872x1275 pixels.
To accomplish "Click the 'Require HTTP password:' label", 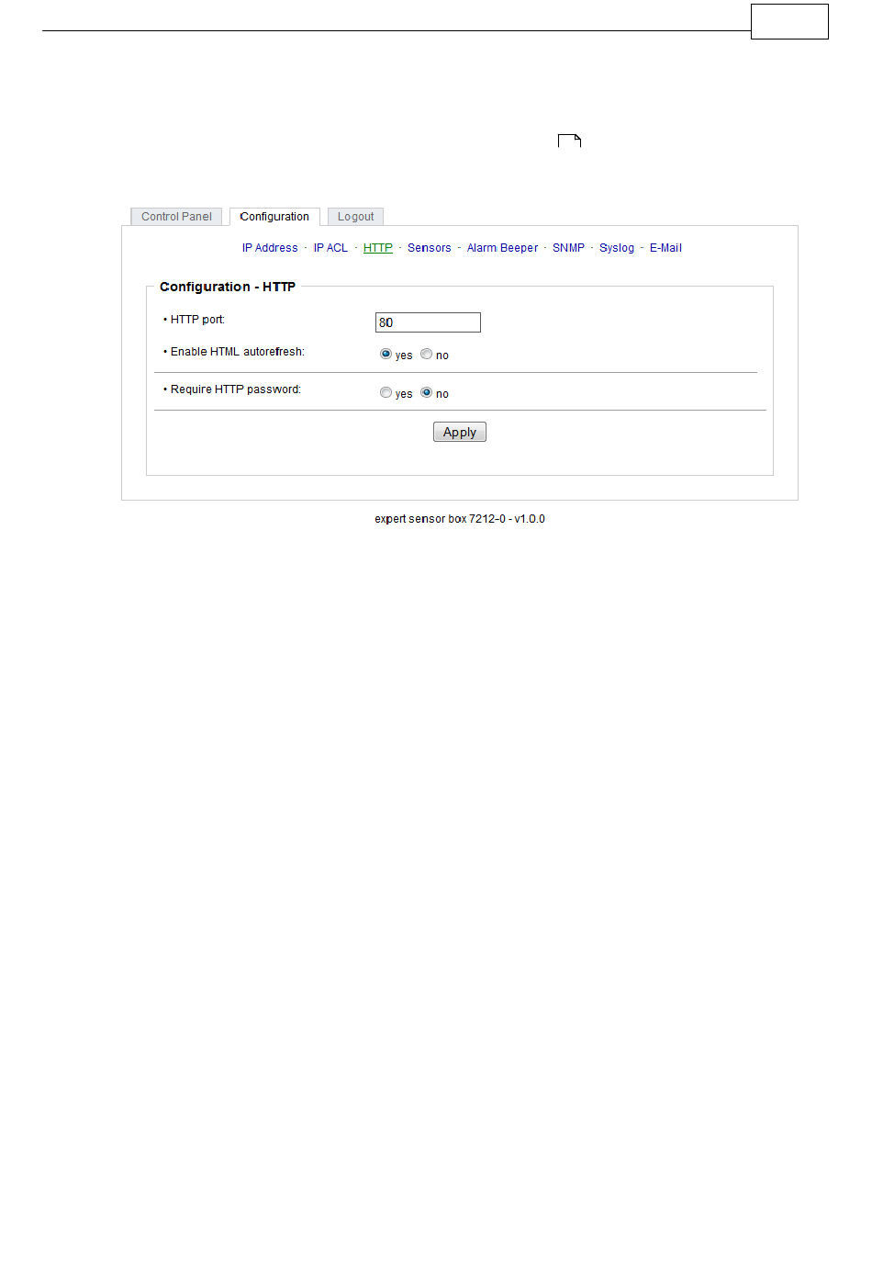I will [236, 389].
